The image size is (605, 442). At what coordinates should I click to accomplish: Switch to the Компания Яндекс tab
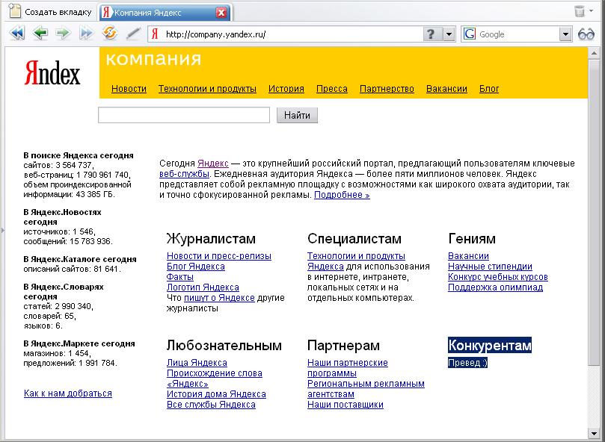[166, 13]
